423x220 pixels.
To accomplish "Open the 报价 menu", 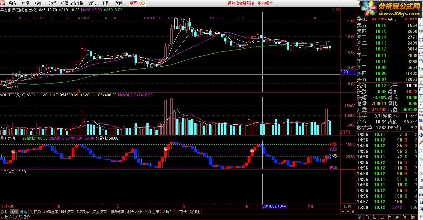I will point(39,3).
